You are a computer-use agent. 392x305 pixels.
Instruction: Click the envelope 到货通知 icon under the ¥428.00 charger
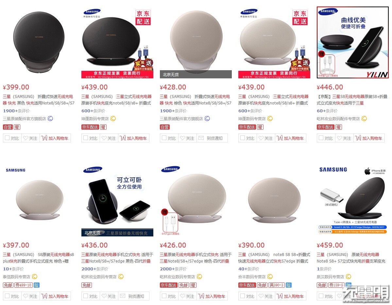tap(201, 138)
